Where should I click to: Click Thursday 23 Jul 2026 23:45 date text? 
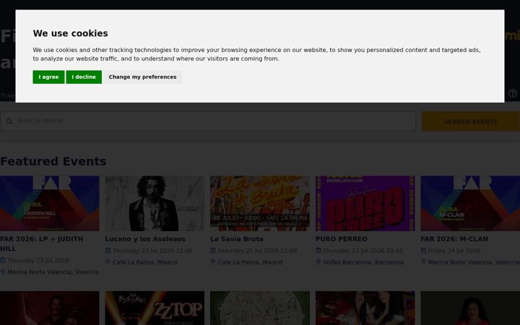coord(363,251)
